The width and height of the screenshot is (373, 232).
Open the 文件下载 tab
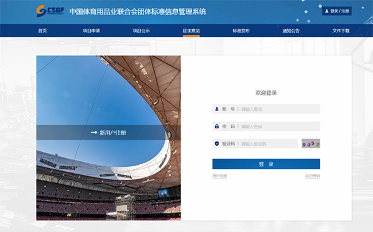pyautogui.click(x=341, y=30)
